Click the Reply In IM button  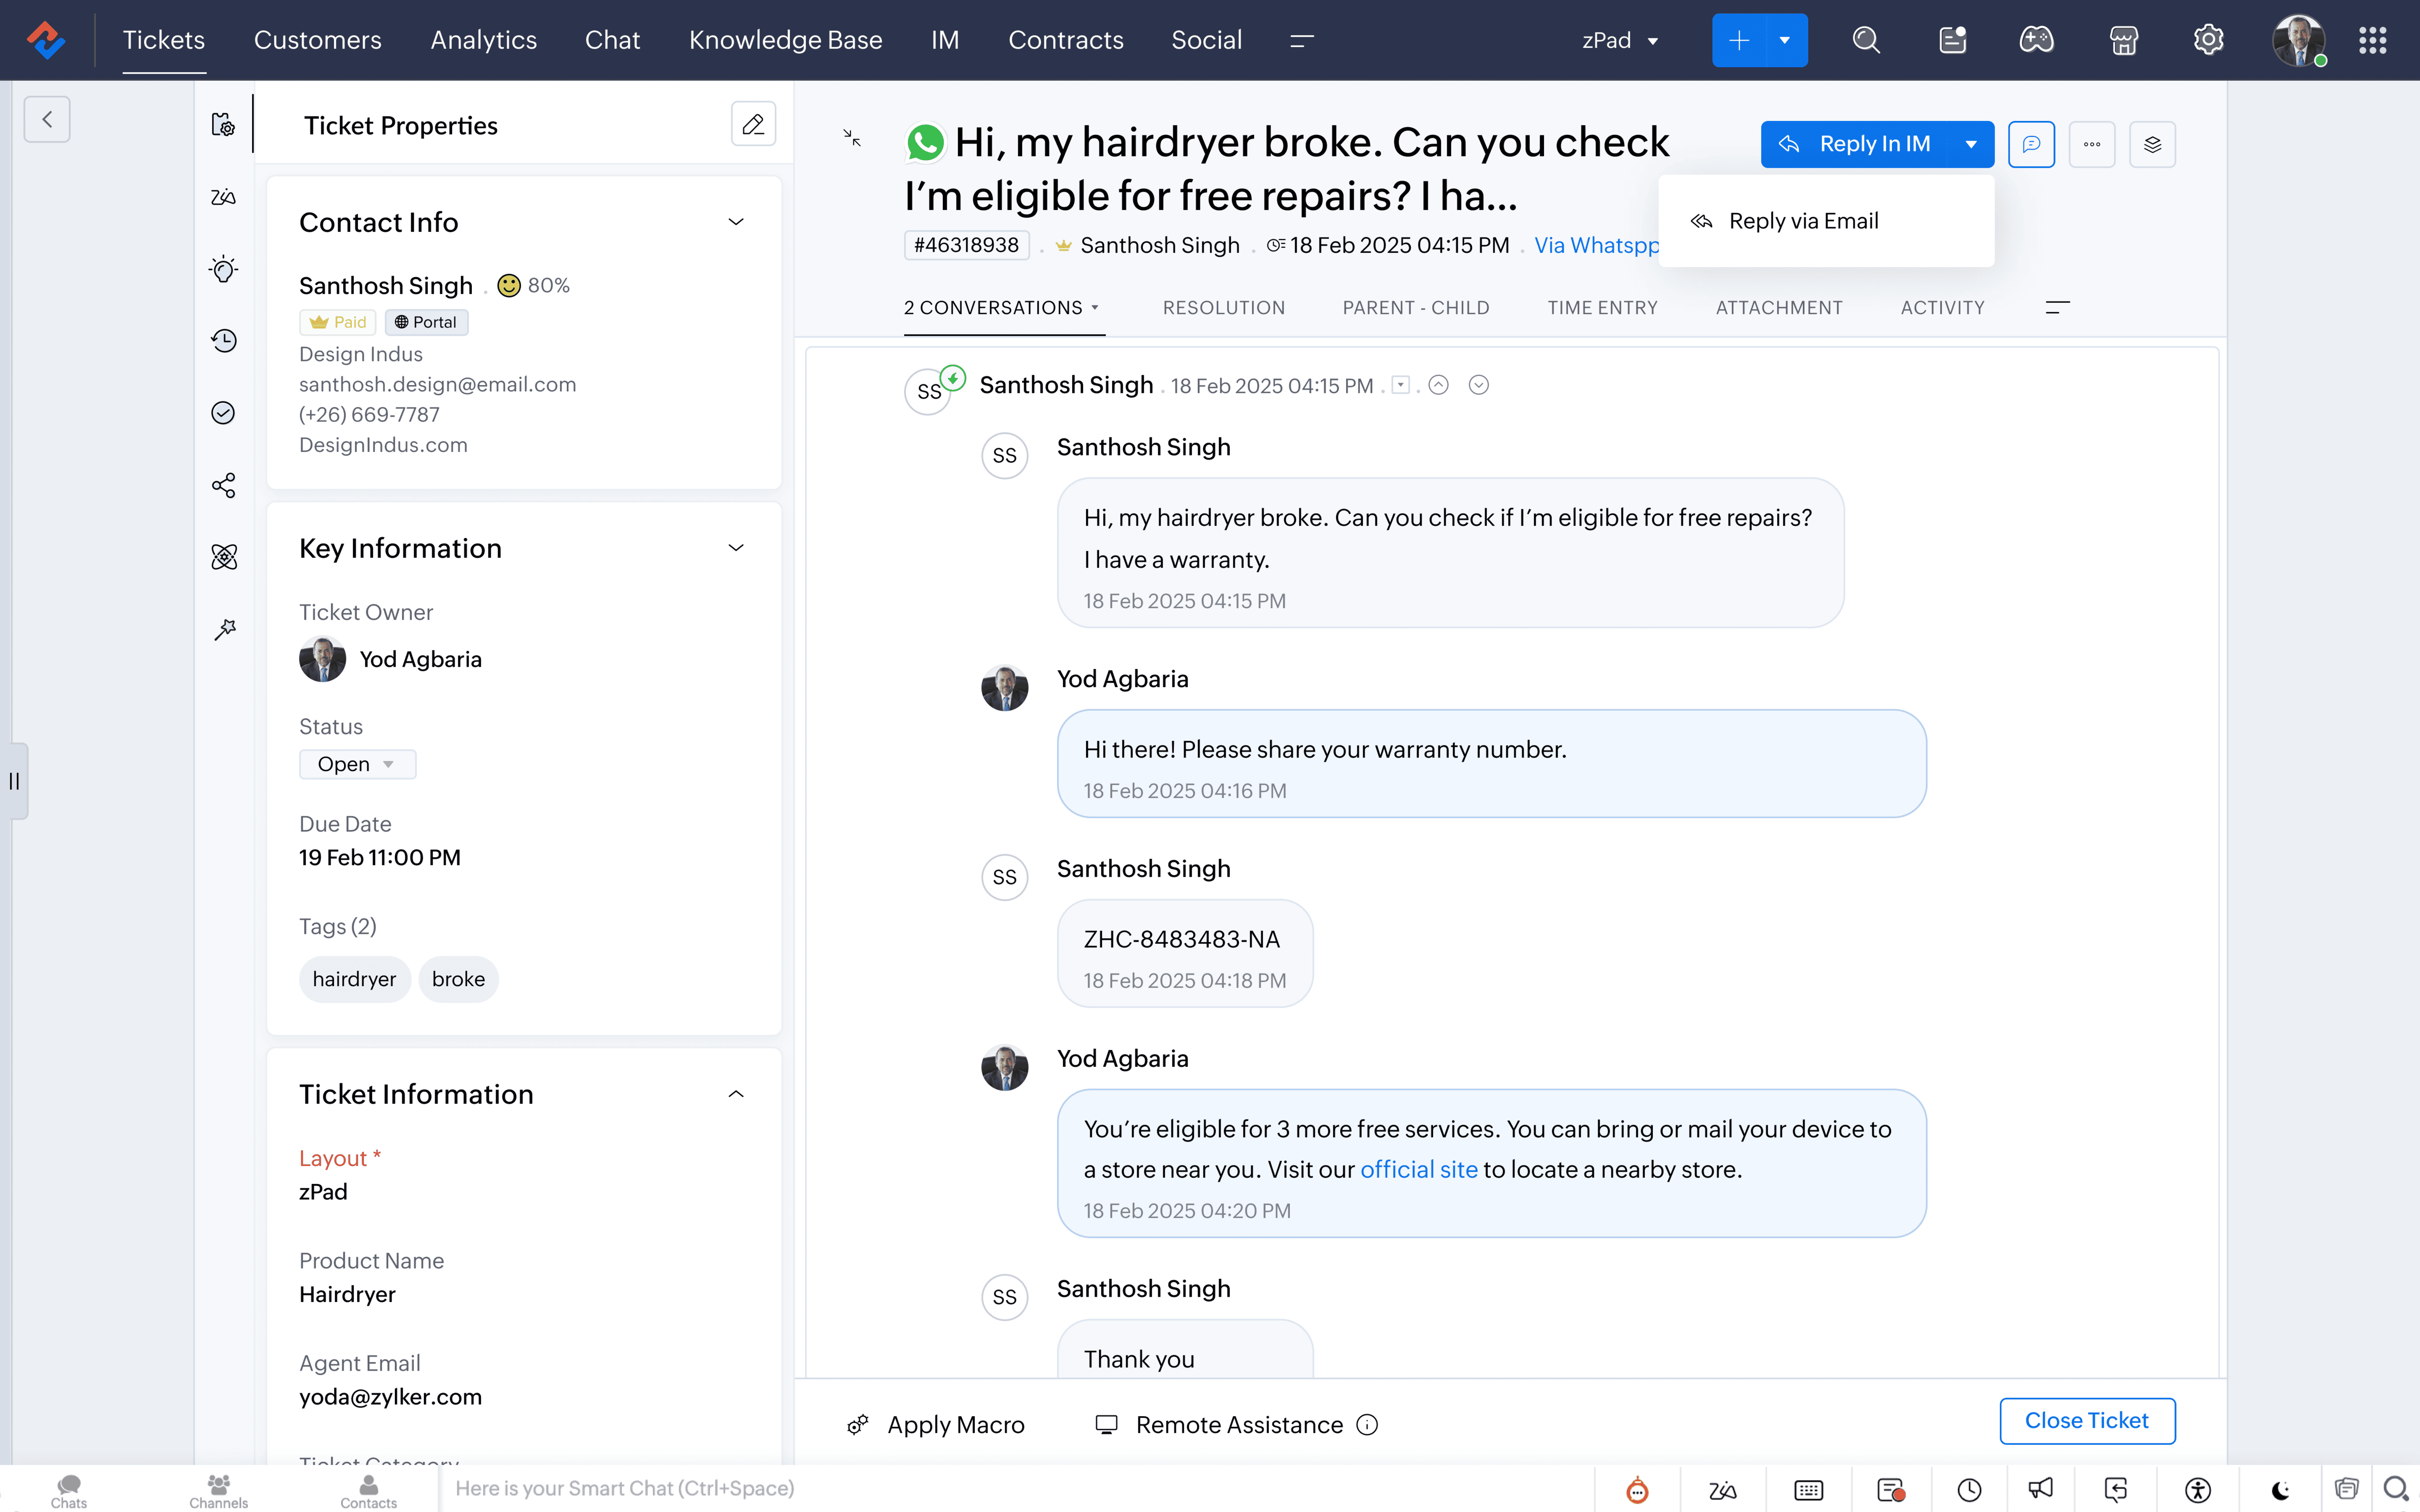pos(1856,144)
